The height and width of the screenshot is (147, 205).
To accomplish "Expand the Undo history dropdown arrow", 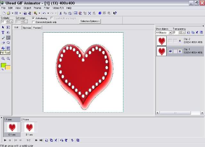I will tap(48, 13).
